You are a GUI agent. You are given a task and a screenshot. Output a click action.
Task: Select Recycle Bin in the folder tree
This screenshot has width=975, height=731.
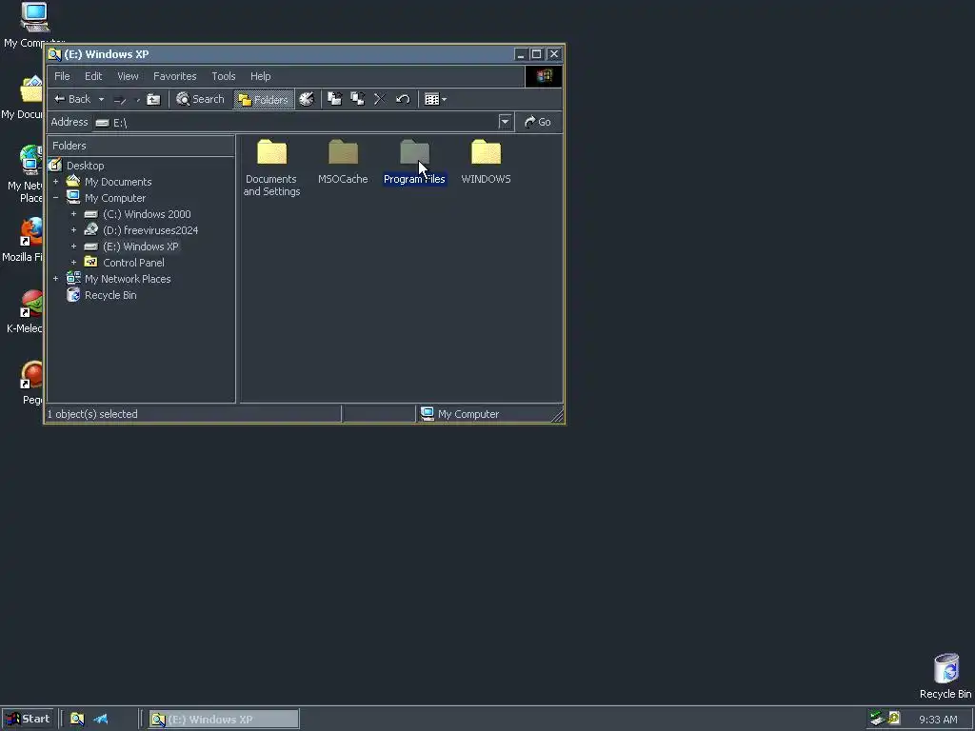(110, 295)
